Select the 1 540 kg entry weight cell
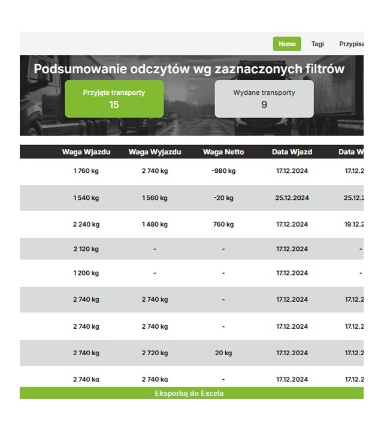Image resolution: width=387 pixels, height=432 pixels. point(86,198)
